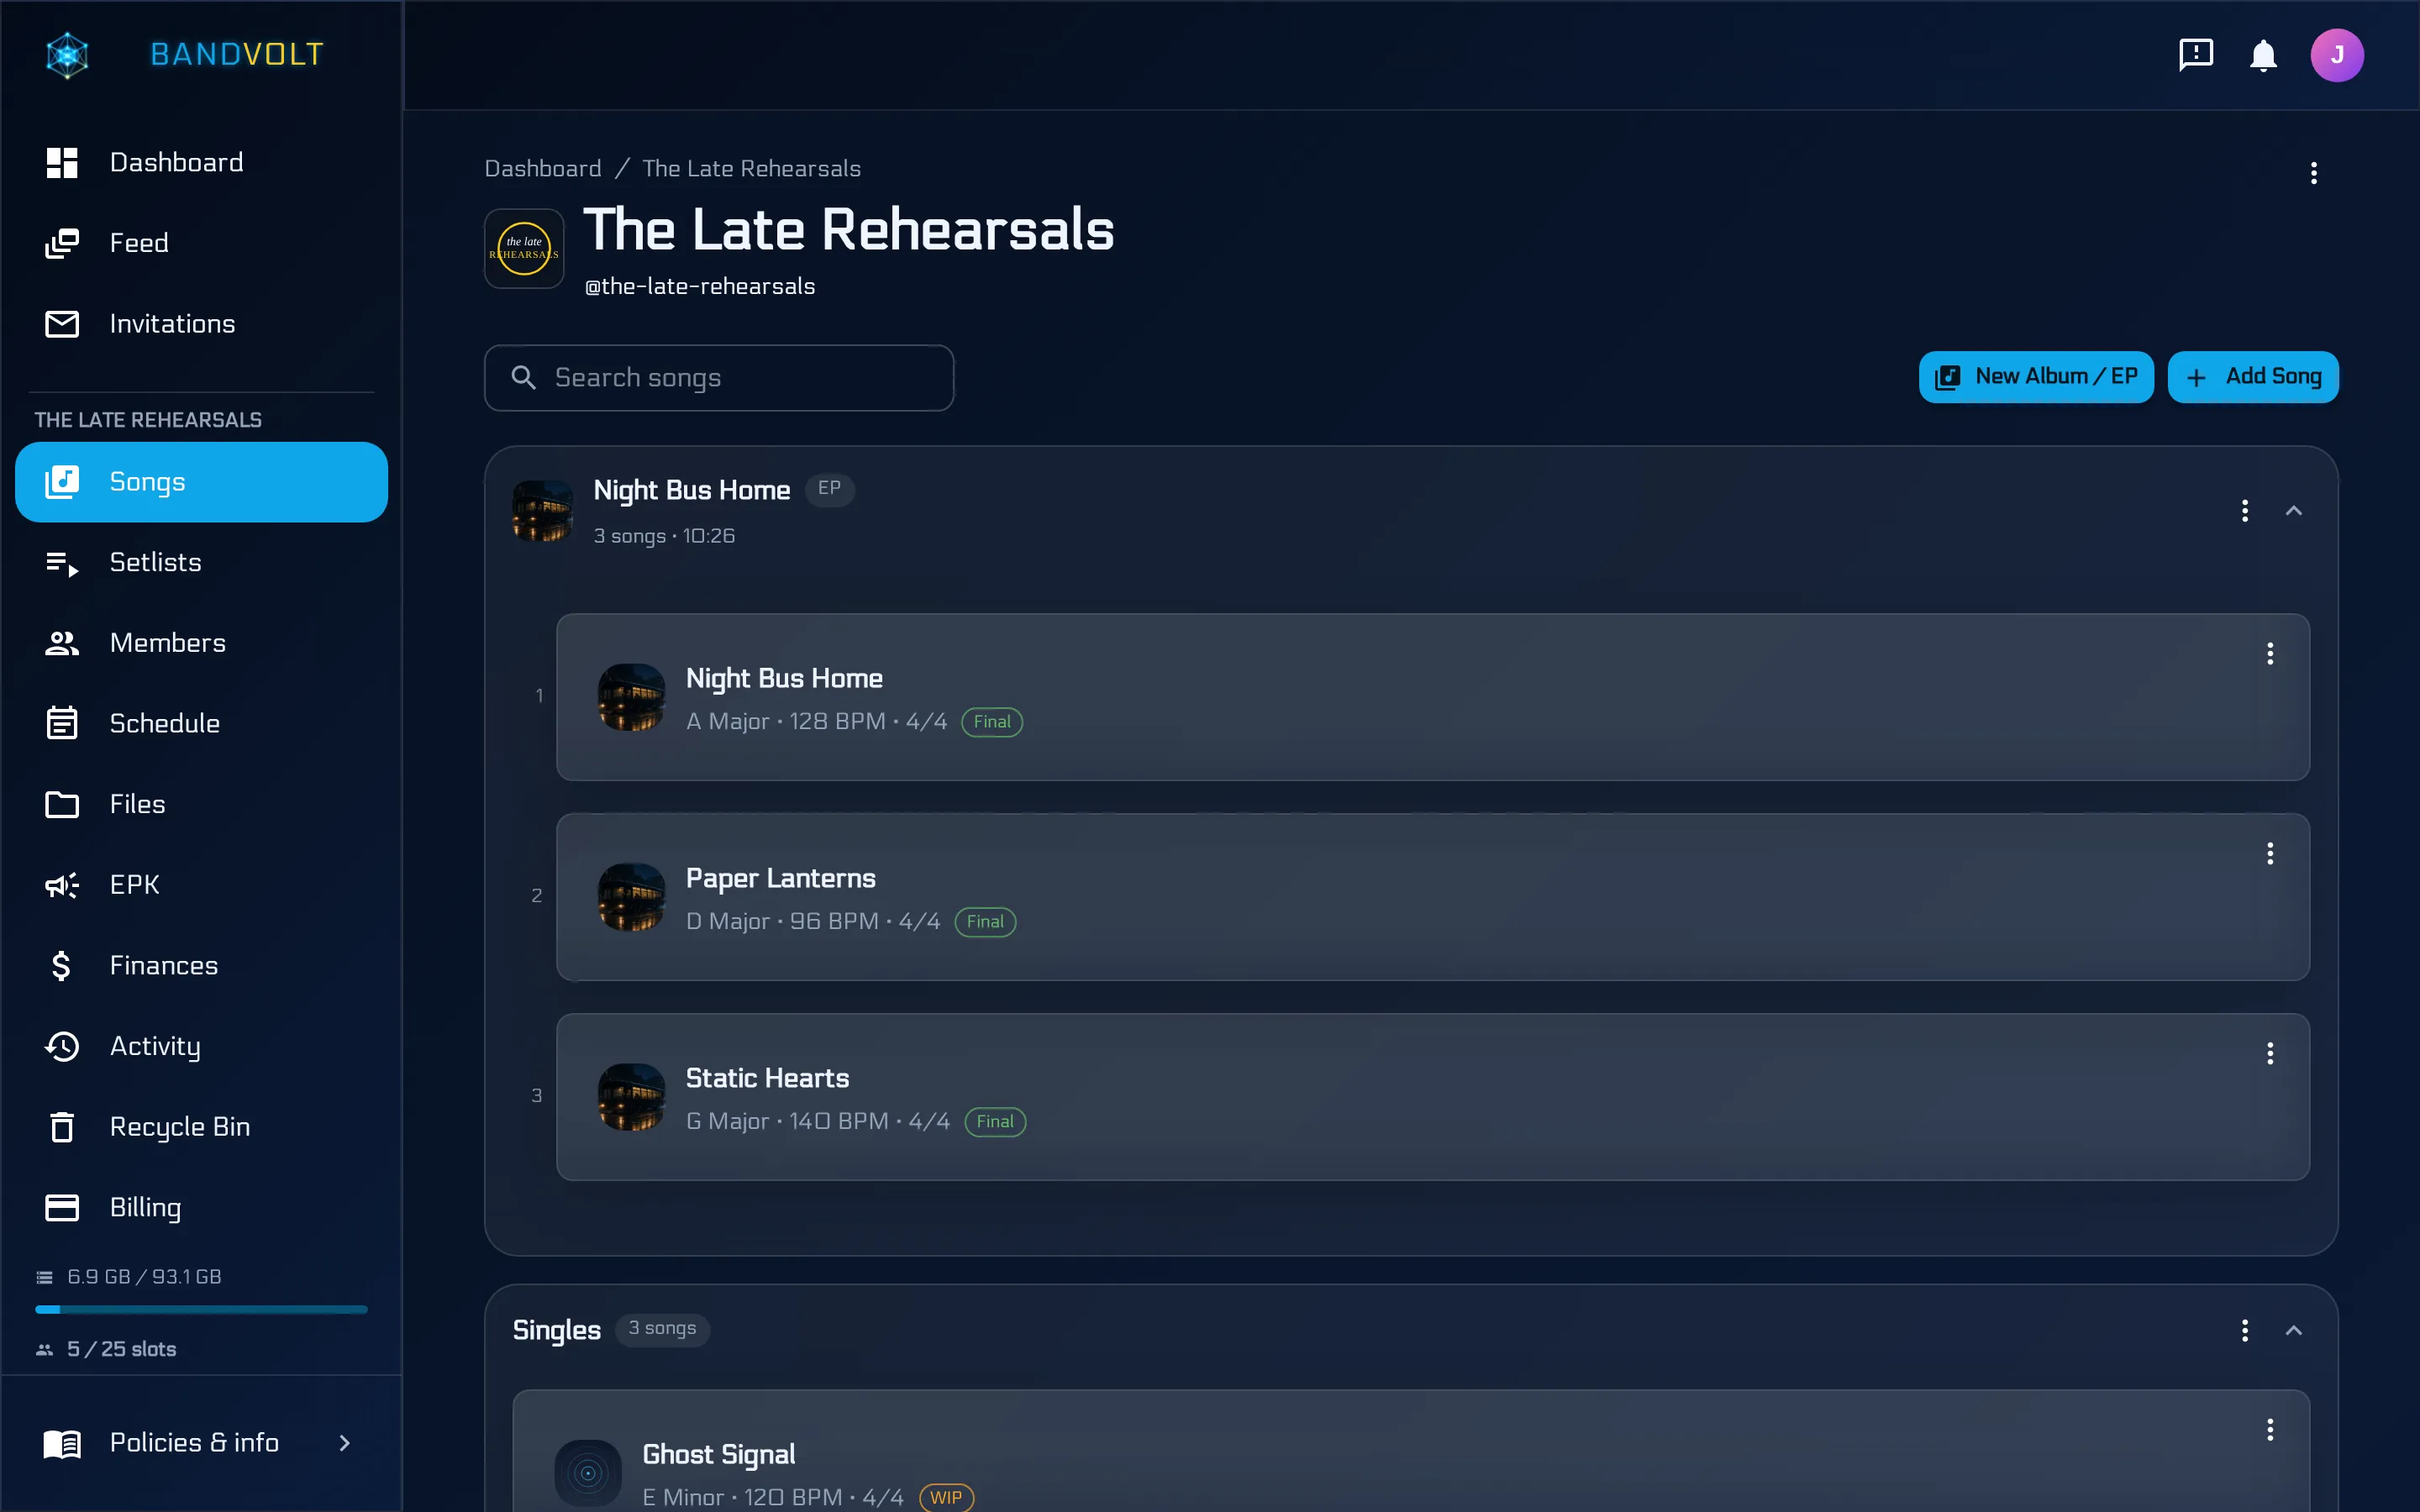Collapse the Singles section

pos(2294,1330)
